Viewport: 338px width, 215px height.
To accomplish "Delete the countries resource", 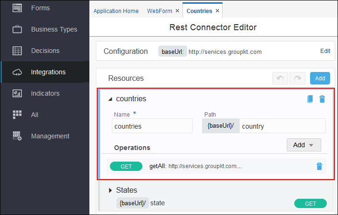I will click(x=322, y=99).
